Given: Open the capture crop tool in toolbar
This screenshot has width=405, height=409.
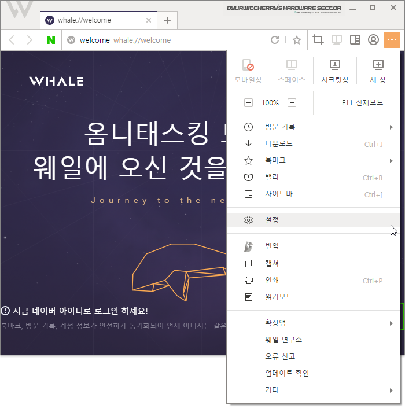Looking at the screenshot, I should point(318,40).
